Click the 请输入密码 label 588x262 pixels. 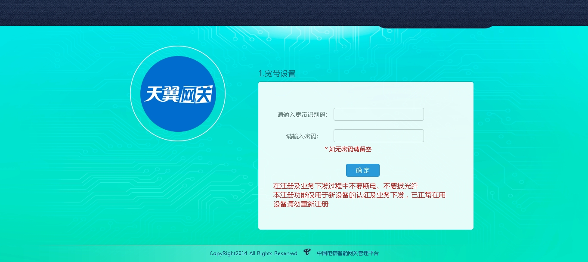pos(302,136)
